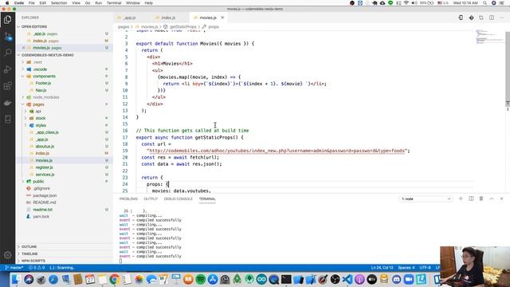Click errors and warnings count in status bar

coord(37,268)
